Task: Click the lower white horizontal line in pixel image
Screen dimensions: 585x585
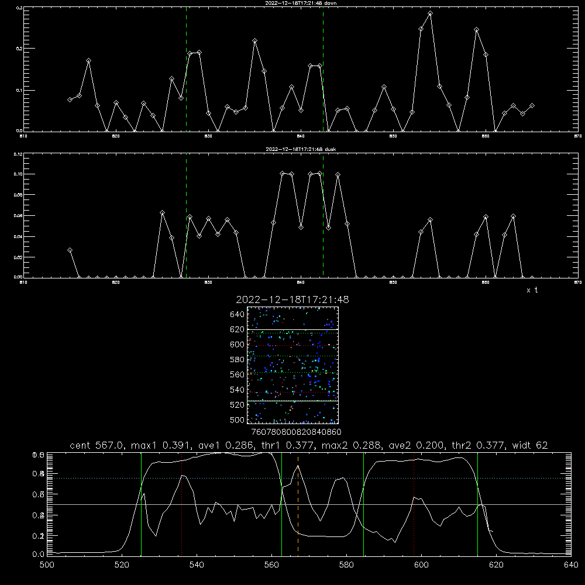Action: [x=293, y=401]
